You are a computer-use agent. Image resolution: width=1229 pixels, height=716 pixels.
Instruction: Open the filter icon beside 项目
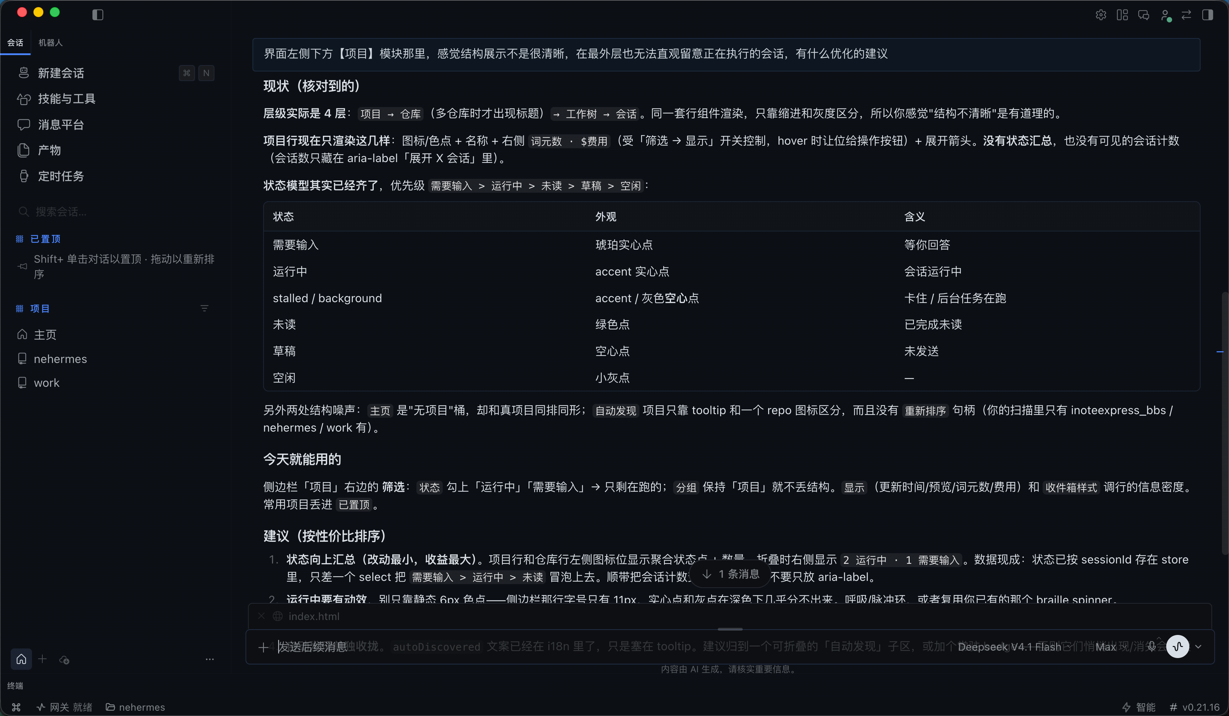[x=204, y=309]
